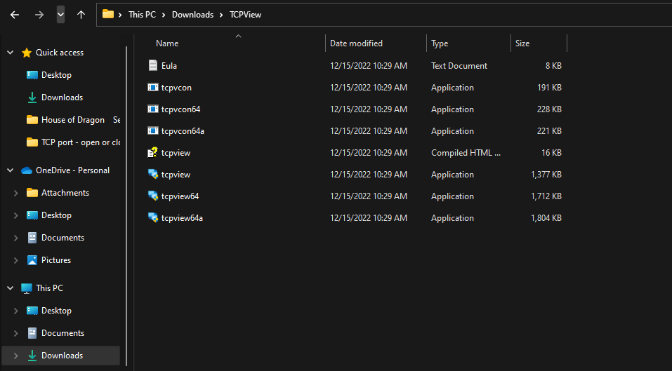Select 'Downloads' in the address breadcrumb
Viewport: 672px width, 371px height.
click(x=192, y=15)
